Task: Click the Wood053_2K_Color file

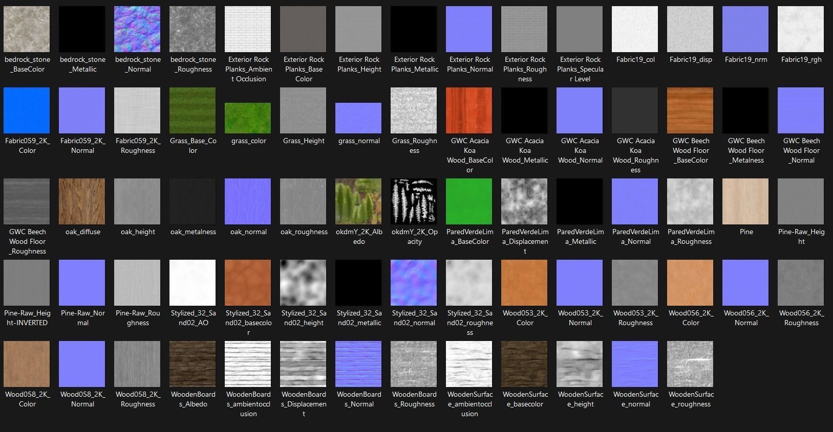Action: click(x=524, y=283)
